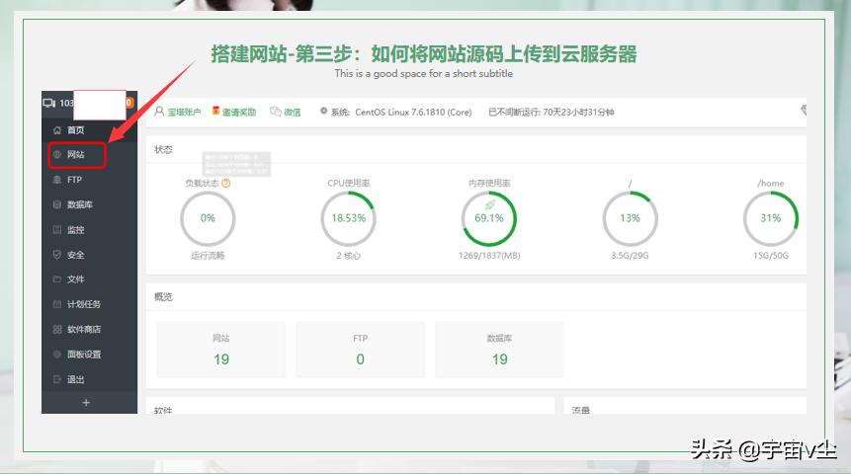The image size is (851, 474).
Task: Click the 运行流畅 status text
Action: 208,256
